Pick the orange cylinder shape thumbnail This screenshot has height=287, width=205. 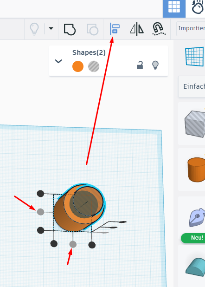(x=196, y=170)
